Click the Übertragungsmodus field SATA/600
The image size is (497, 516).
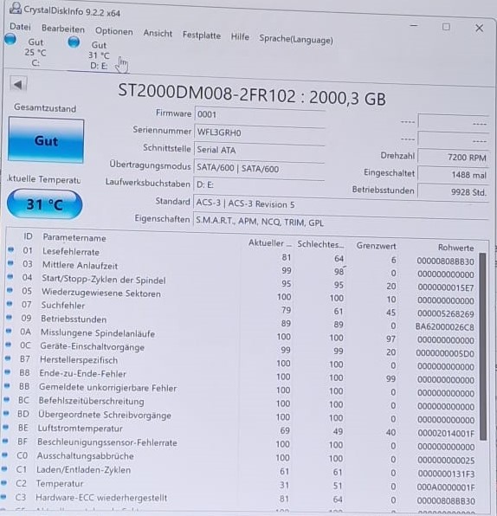pyautogui.click(x=259, y=169)
